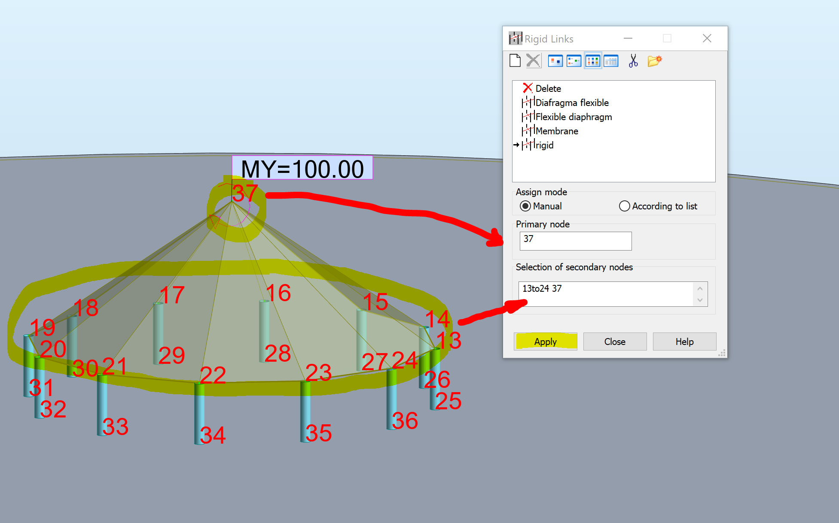Switch to large icons view

555,61
